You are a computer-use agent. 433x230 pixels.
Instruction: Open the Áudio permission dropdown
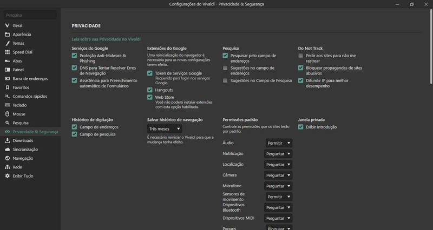point(279,143)
